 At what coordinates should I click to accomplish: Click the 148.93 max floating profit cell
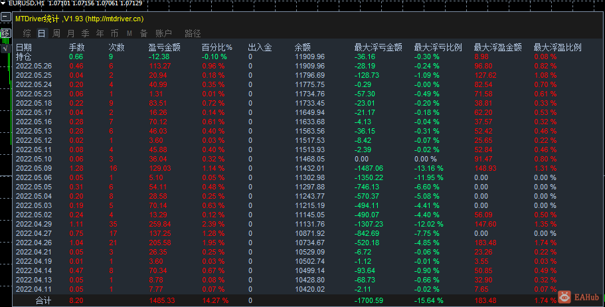pyautogui.click(x=485, y=168)
